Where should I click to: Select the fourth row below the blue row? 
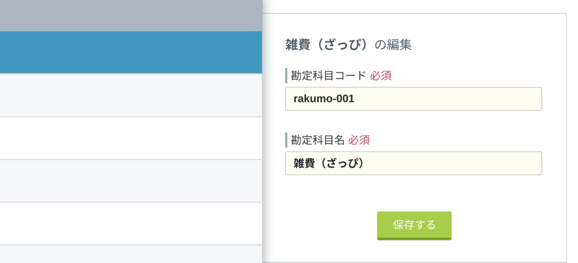[x=131, y=224]
